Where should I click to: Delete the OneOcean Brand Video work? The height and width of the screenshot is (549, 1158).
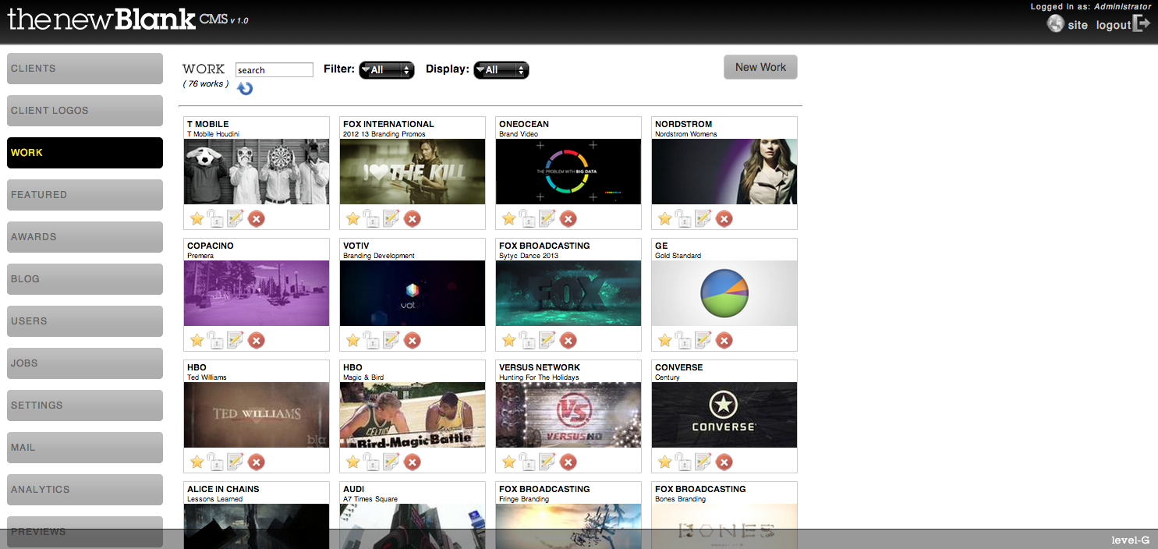pyautogui.click(x=568, y=218)
